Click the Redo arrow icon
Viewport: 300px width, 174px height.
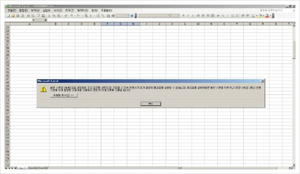click(x=78, y=16)
